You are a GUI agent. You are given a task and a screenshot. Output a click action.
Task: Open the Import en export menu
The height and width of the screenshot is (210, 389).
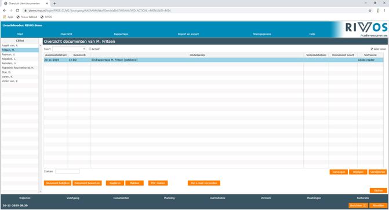[x=188, y=34]
